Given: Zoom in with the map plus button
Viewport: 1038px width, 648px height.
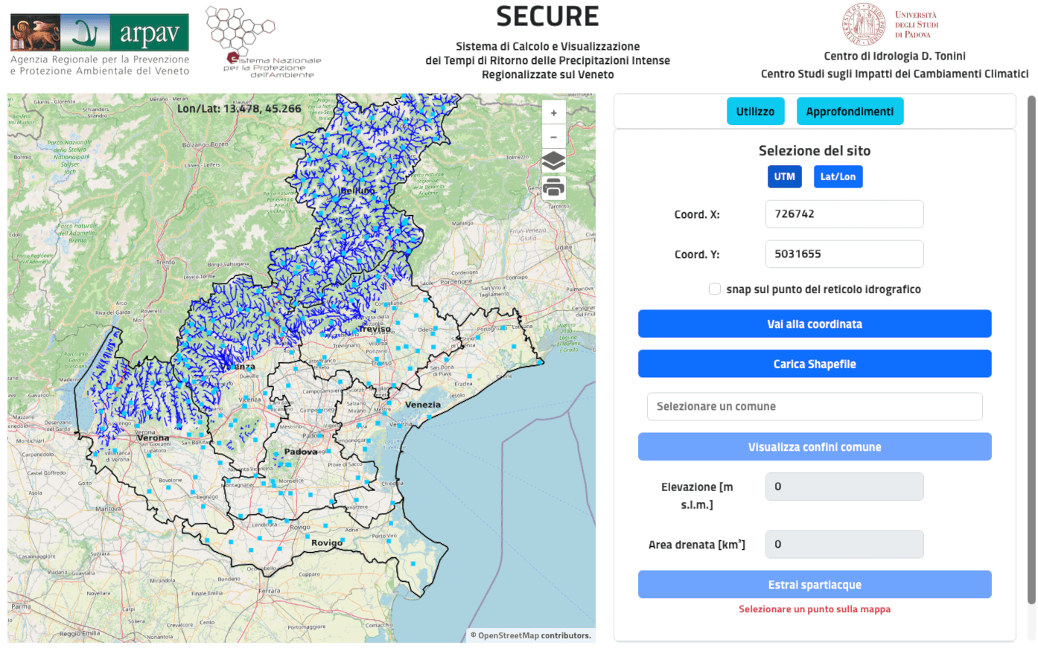Looking at the screenshot, I should (553, 113).
